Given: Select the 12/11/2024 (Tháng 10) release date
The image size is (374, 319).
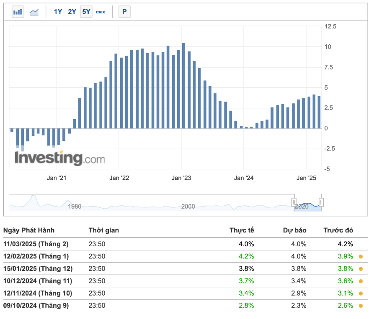Looking at the screenshot, I should [x=38, y=293].
